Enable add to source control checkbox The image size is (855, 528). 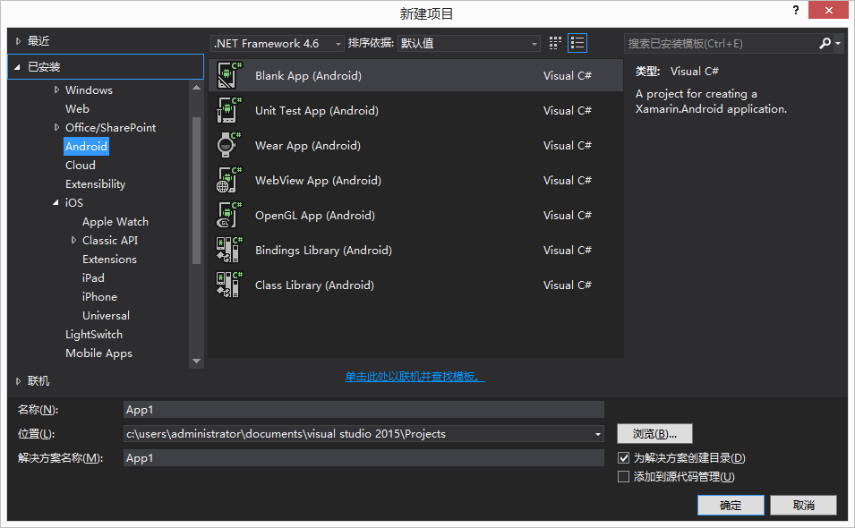[623, 477]
